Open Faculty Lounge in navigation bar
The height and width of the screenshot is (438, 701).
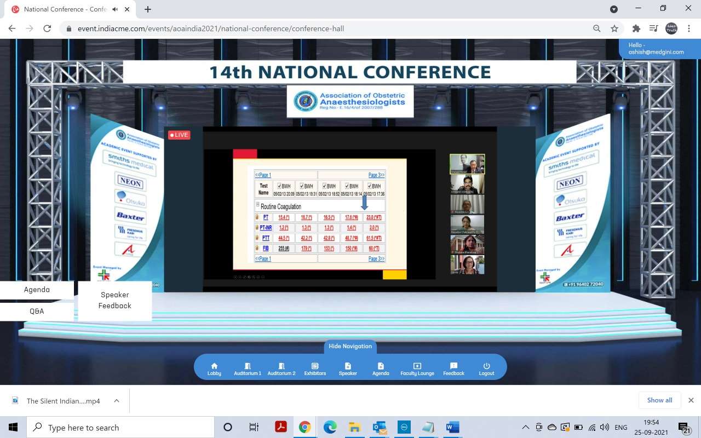click(x=417, y=368)
